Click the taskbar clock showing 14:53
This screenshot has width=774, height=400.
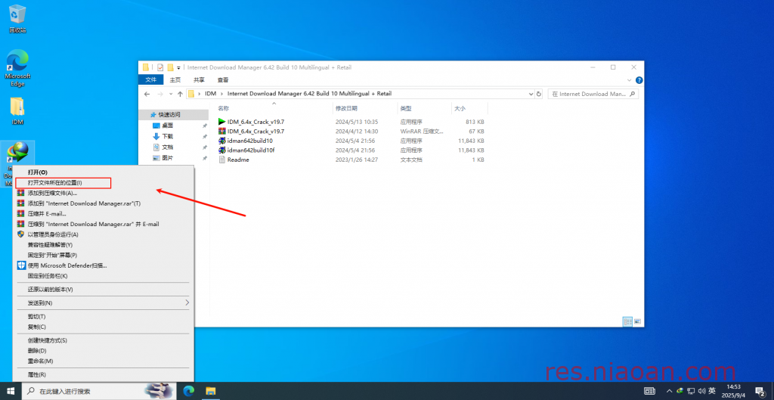734,391
